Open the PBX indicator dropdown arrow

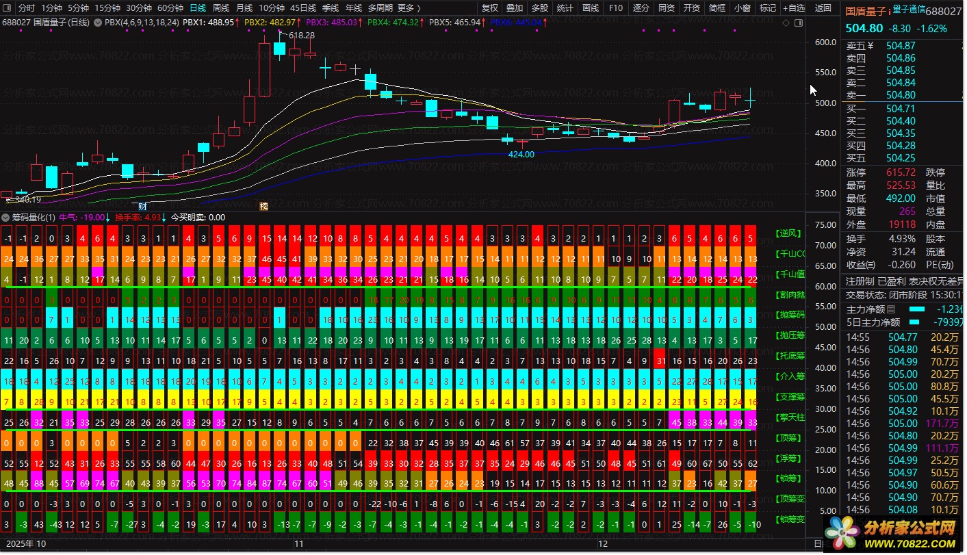click(98, 23)
